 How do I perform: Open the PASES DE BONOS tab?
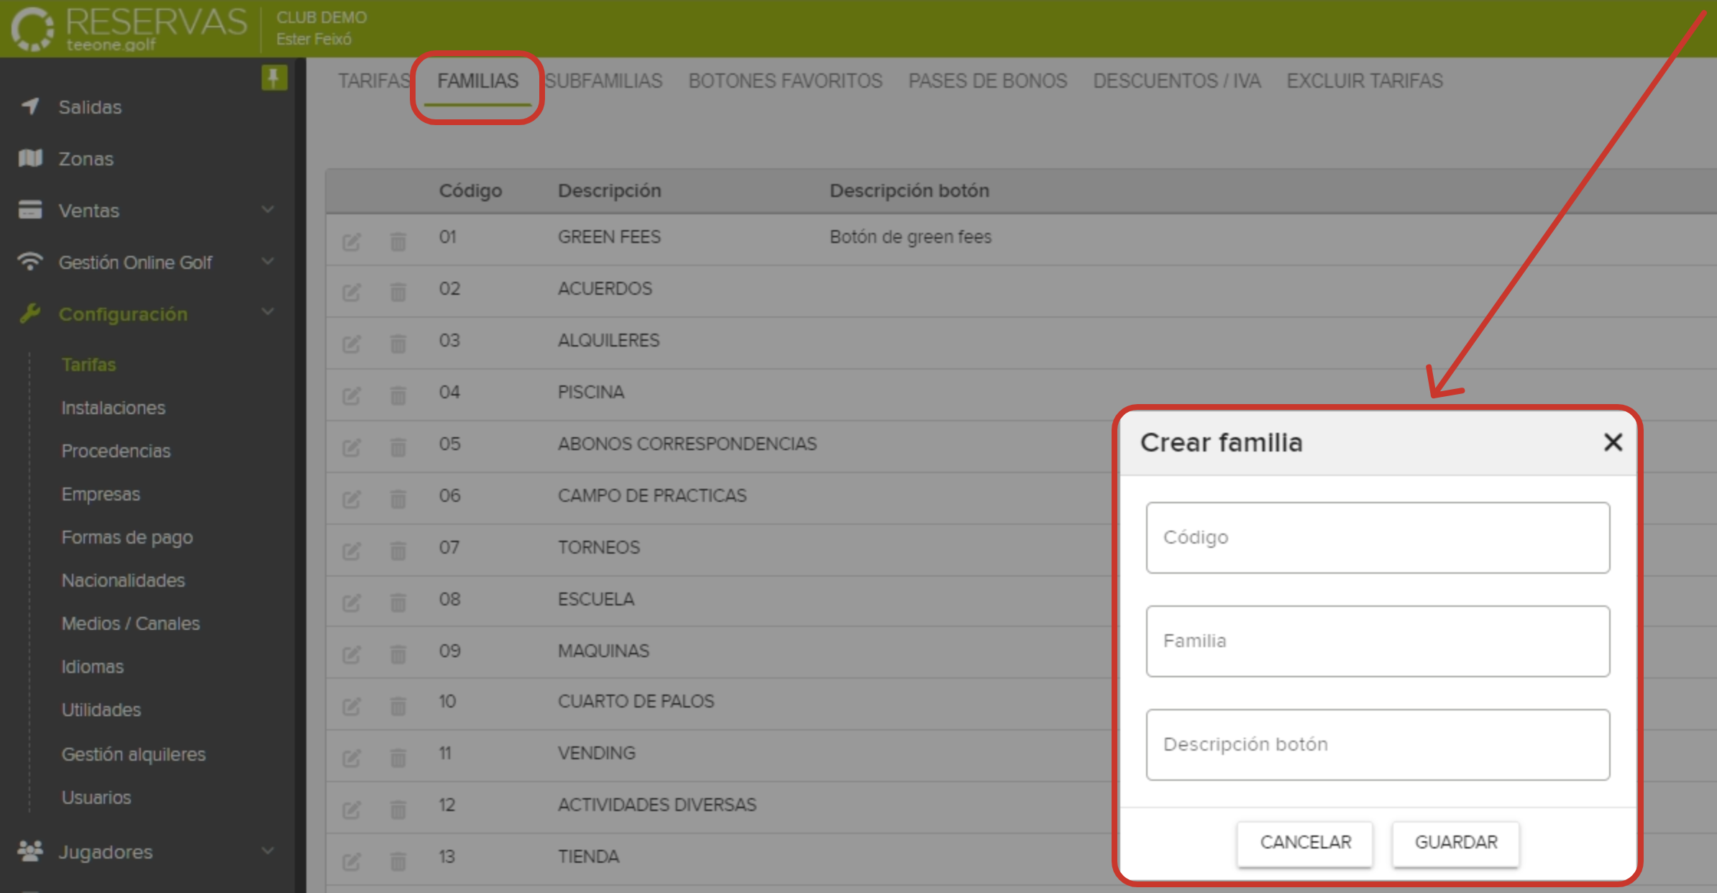986,81
